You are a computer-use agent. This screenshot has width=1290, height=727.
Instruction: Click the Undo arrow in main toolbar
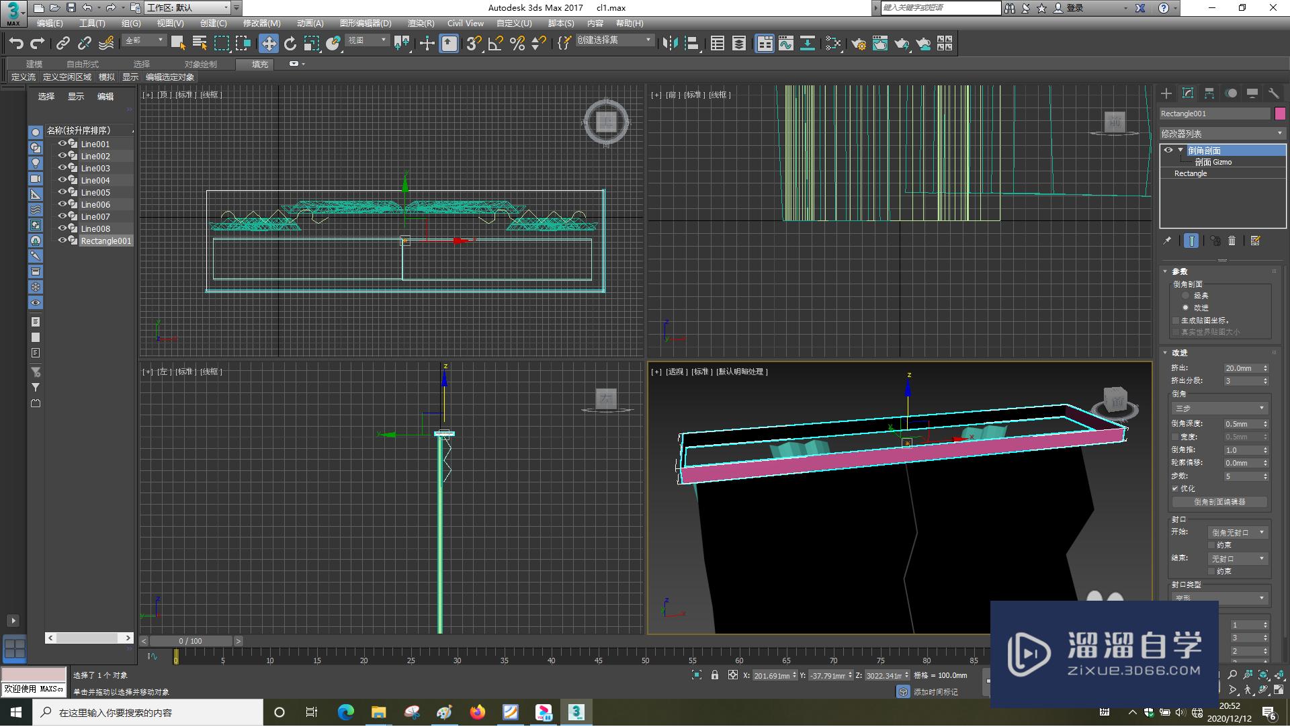(16, 44)
